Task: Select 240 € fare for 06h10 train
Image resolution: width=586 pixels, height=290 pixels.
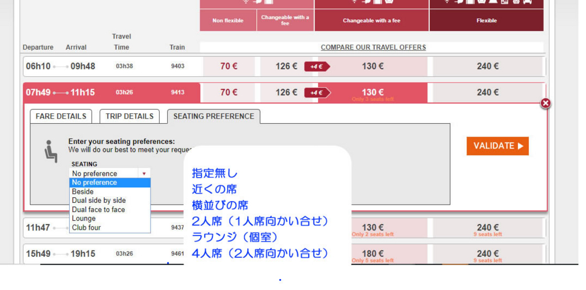Action: point(488,66)
